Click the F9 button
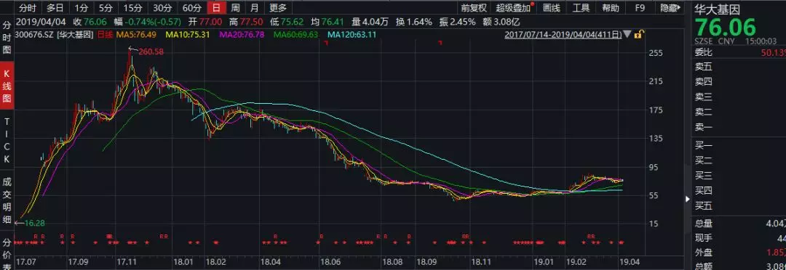Image resolution: width=786 pixels, height=270 pixels. [x=640, y=7]
